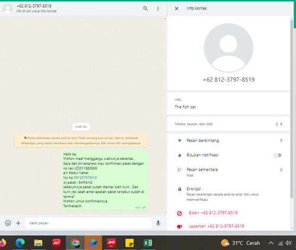Open Pesan berbintang star icon
The height and width of the screenshot is (250, 296).
(x=179, y=140)
